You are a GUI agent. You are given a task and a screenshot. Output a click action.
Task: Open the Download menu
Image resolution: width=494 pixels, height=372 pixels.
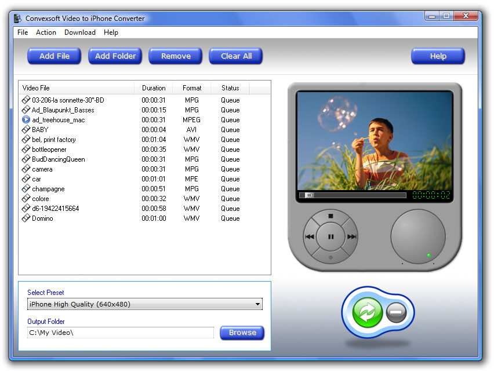tap(80, 32)
